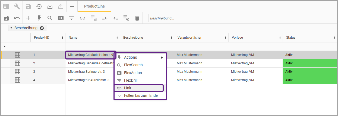Focus the Beschreibung search input field
The height and width of the screenshot is (116, 338).
tap(242, 18)
